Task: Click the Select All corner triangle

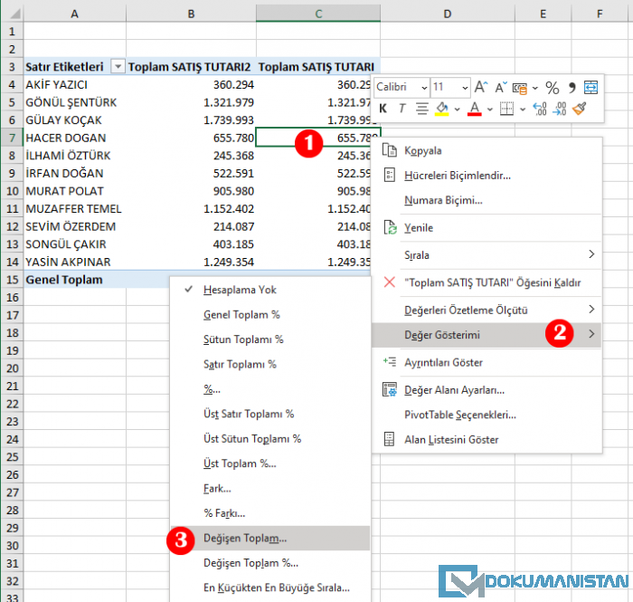Action: click(x=14, y=14)
